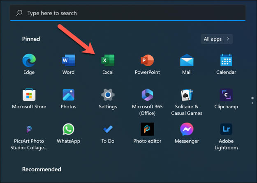257x183 pixels.
Task: Open the To Do checkmark icon
Action: [108, 129]
